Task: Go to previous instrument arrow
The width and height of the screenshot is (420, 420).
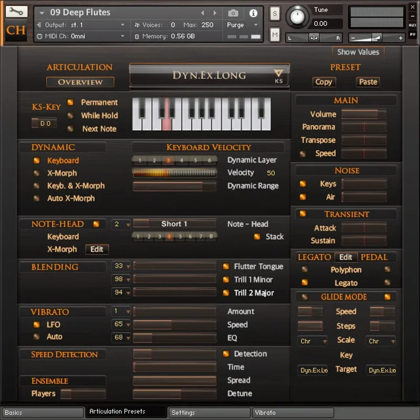Action: [x=203, y=13]
